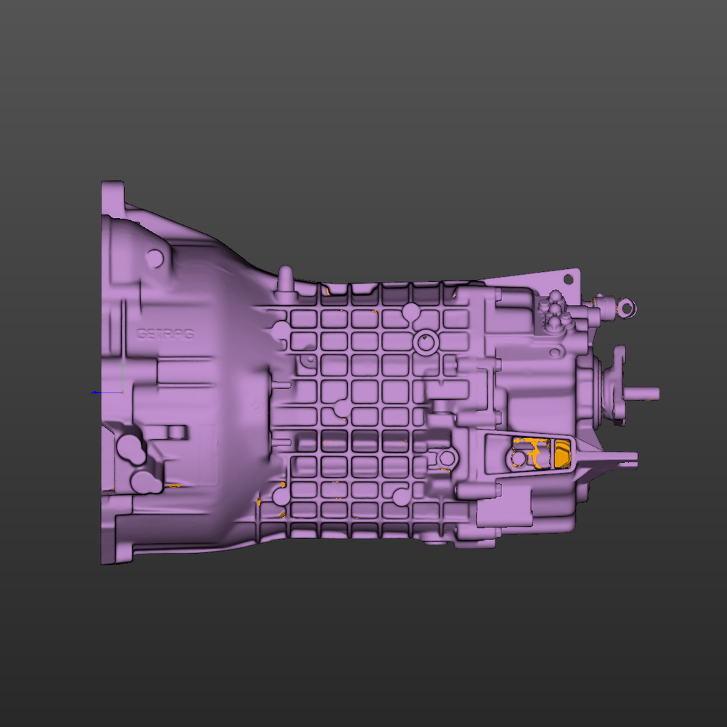Select the round fill plug in ribbed grid
The image size is (727, 727).
[x=425, y=342]
